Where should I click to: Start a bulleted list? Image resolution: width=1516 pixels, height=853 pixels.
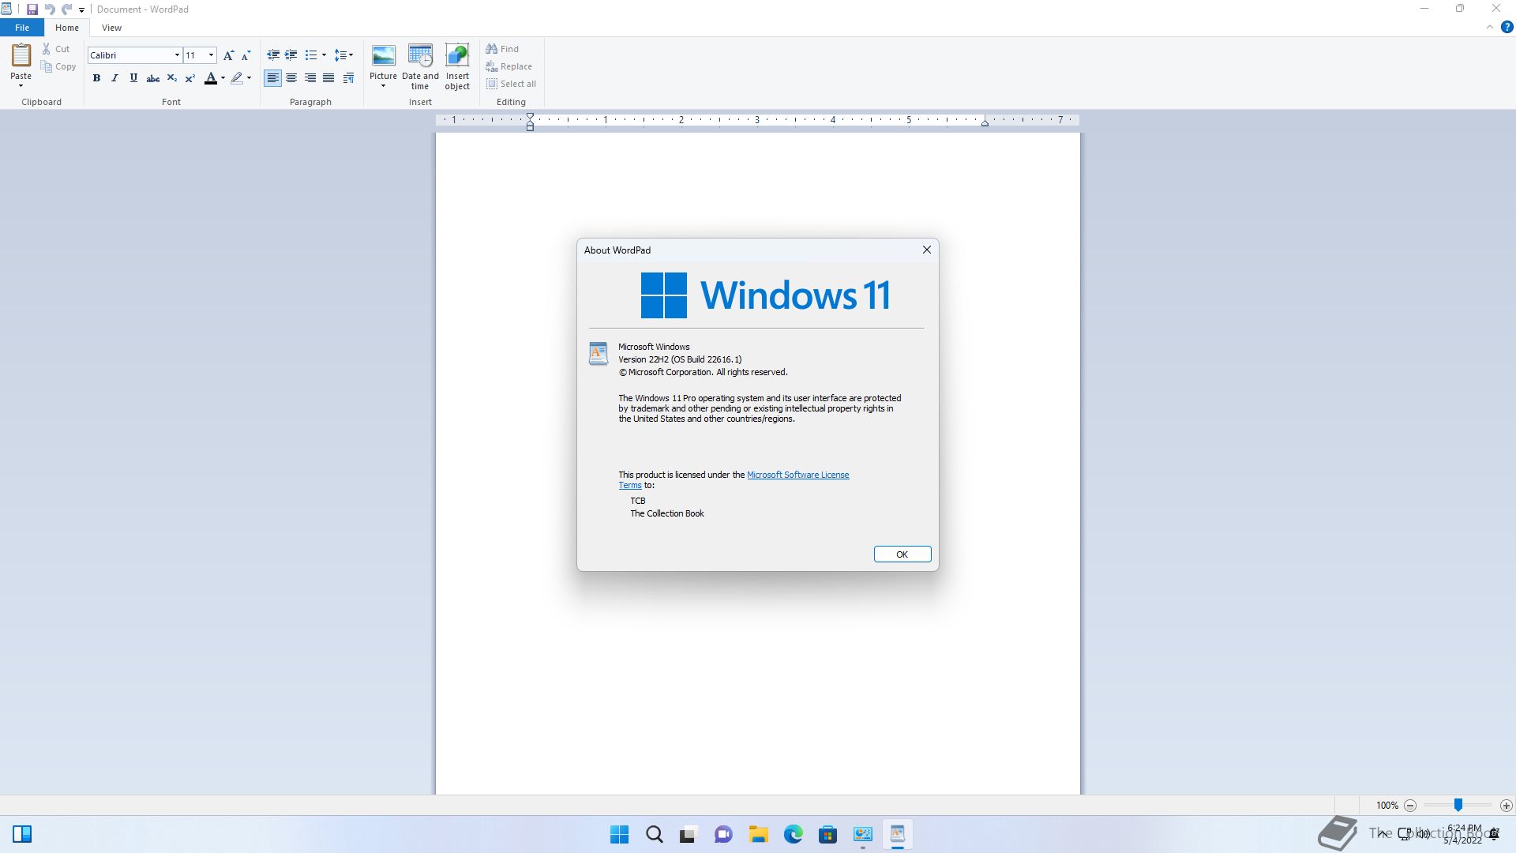[310, 55]
